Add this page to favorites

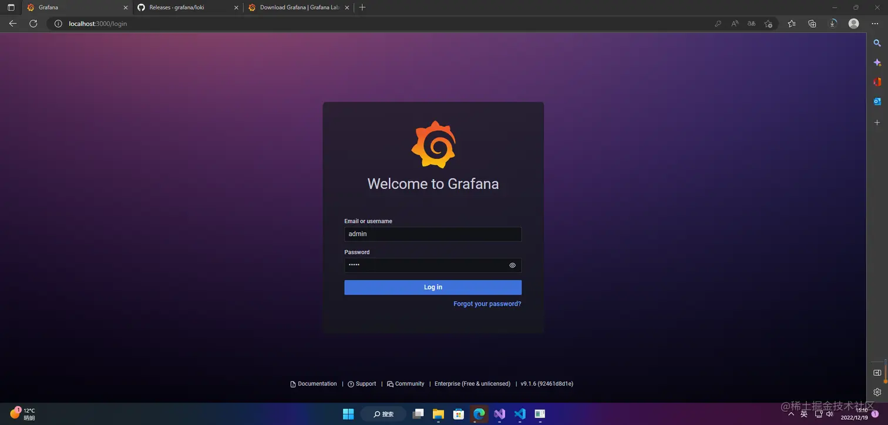[768, 24]
